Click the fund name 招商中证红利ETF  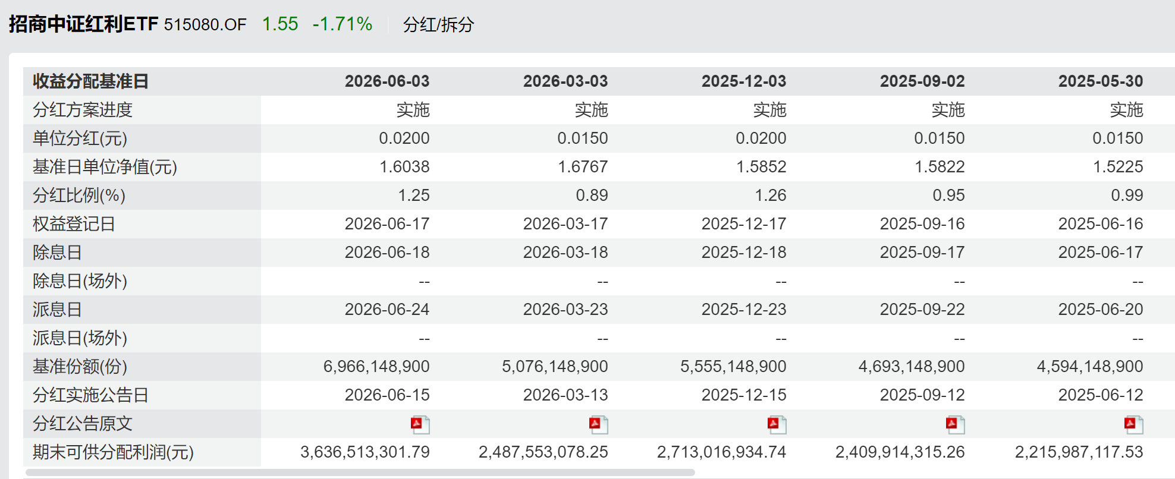(83, 24)
